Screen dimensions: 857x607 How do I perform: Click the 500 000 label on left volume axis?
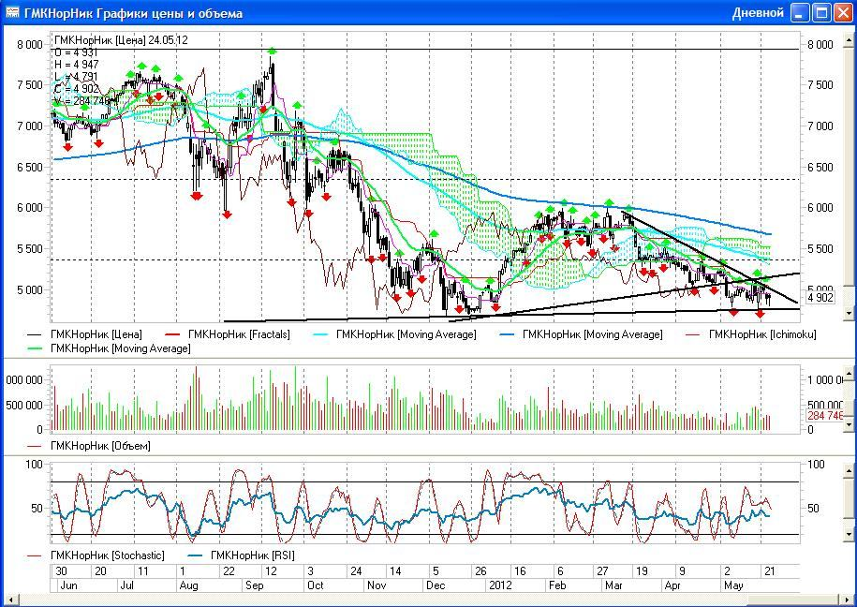pyautogui.click(x=24, y=406)
